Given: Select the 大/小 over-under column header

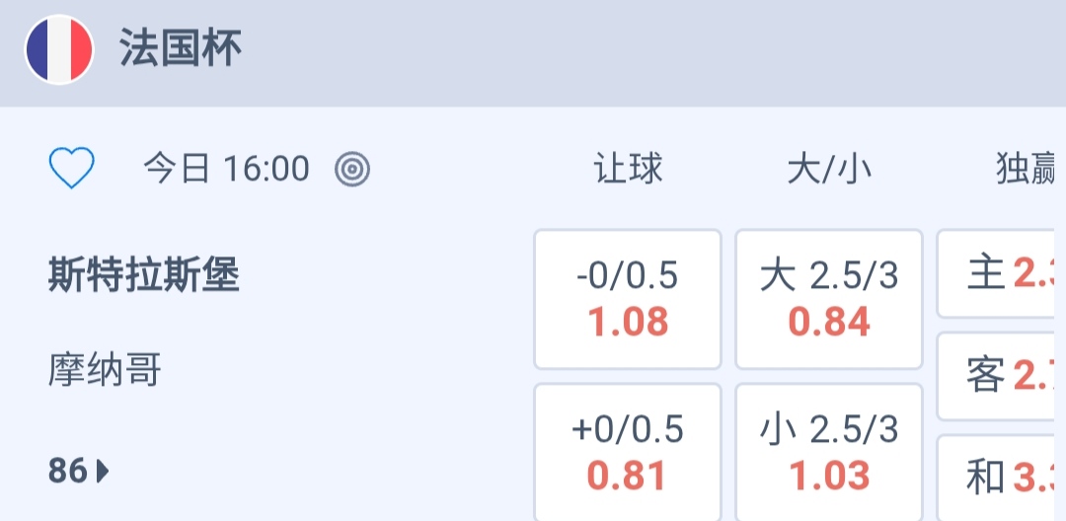Looking at the screenshot, I should coord(829,170).
